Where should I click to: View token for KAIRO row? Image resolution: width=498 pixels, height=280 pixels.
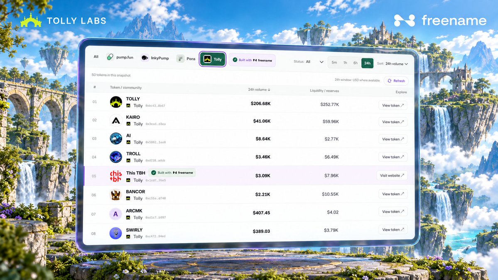coord(393,122)
